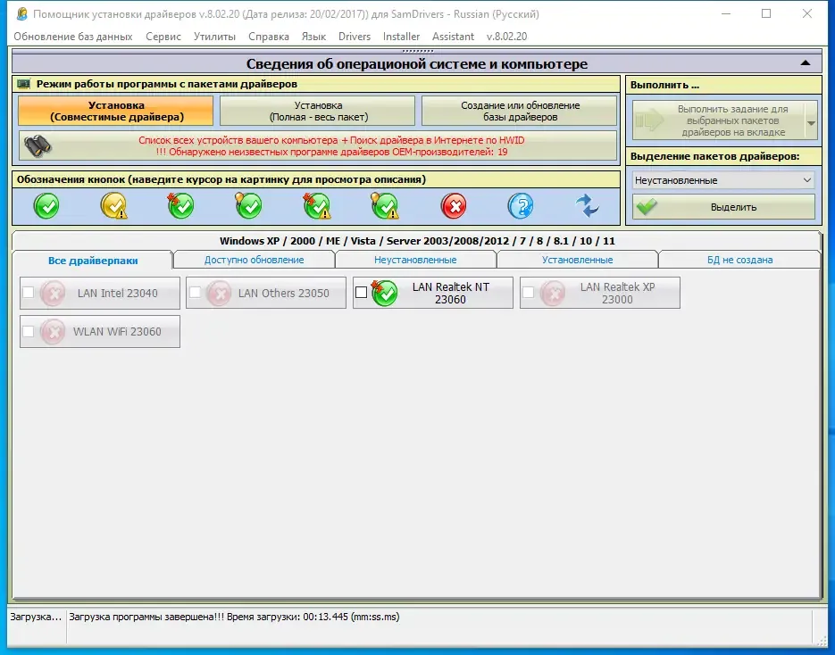Click Загрузка программы завершена status text
Screen dimensions: 835x655
pyautogui.click(x=234, y=618)
